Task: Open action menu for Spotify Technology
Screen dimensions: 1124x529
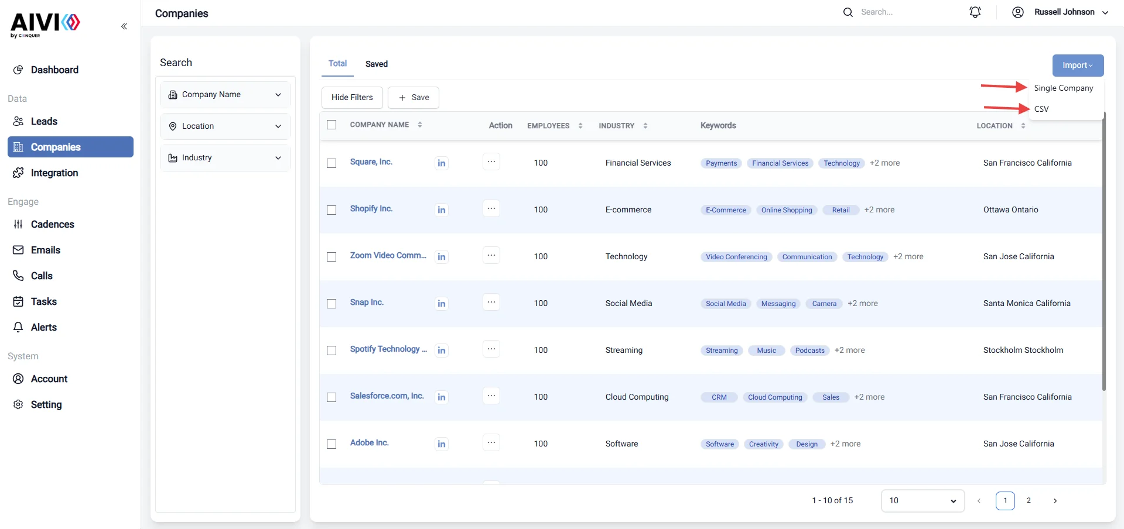Action: click(491, 349)
